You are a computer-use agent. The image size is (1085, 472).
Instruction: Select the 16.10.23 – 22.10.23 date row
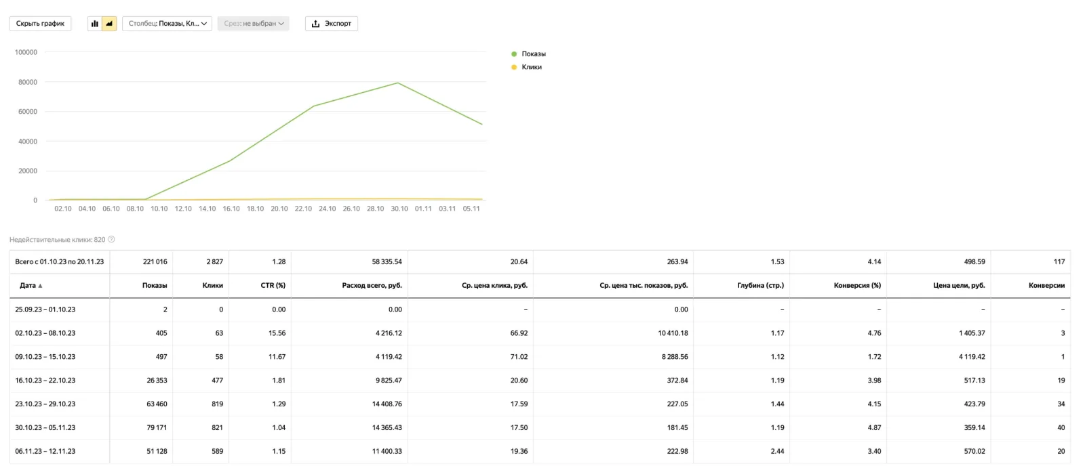(540, 381)
